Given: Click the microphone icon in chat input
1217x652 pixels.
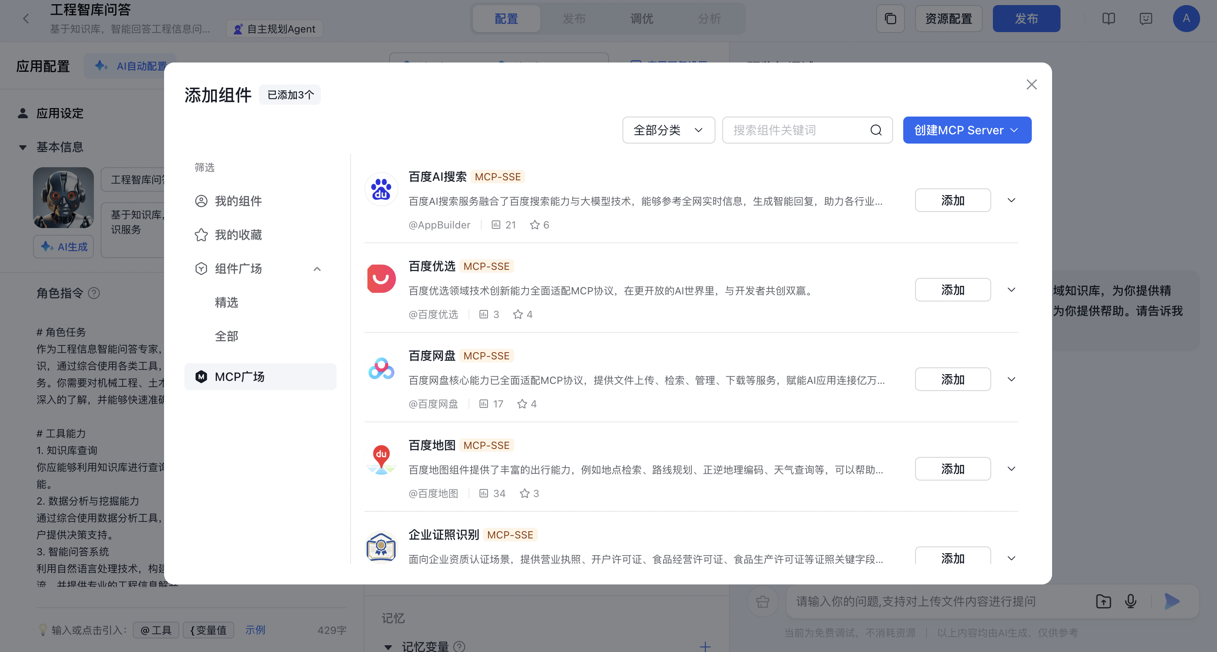Looking at the screenshot, I should pyautogui.click(x=1131, y=601).
